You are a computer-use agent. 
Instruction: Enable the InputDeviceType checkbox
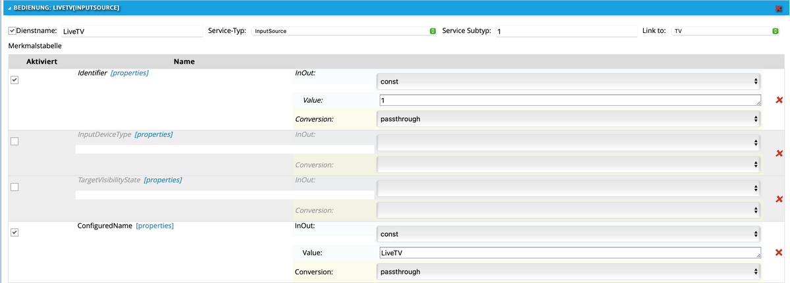tap(15, 141)
